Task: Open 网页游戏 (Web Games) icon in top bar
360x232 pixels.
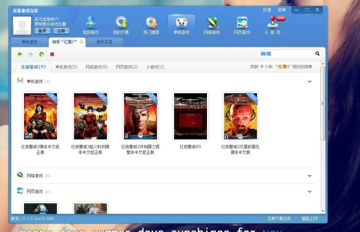Action: click(x=242, y=22)
